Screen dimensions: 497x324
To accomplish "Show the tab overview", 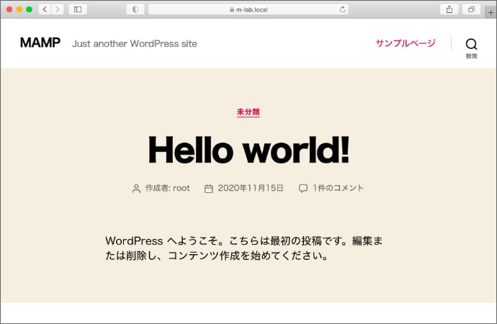I will coord(471,9).
